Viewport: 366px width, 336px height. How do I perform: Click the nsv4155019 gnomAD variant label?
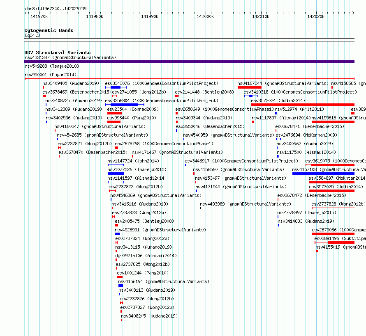tap(341, 247)
